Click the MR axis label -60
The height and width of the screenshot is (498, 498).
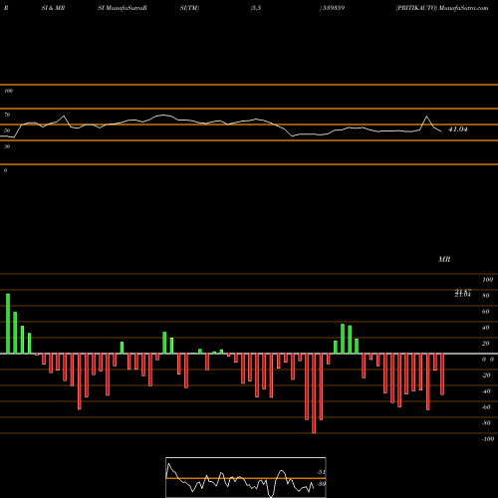(486, 407)
